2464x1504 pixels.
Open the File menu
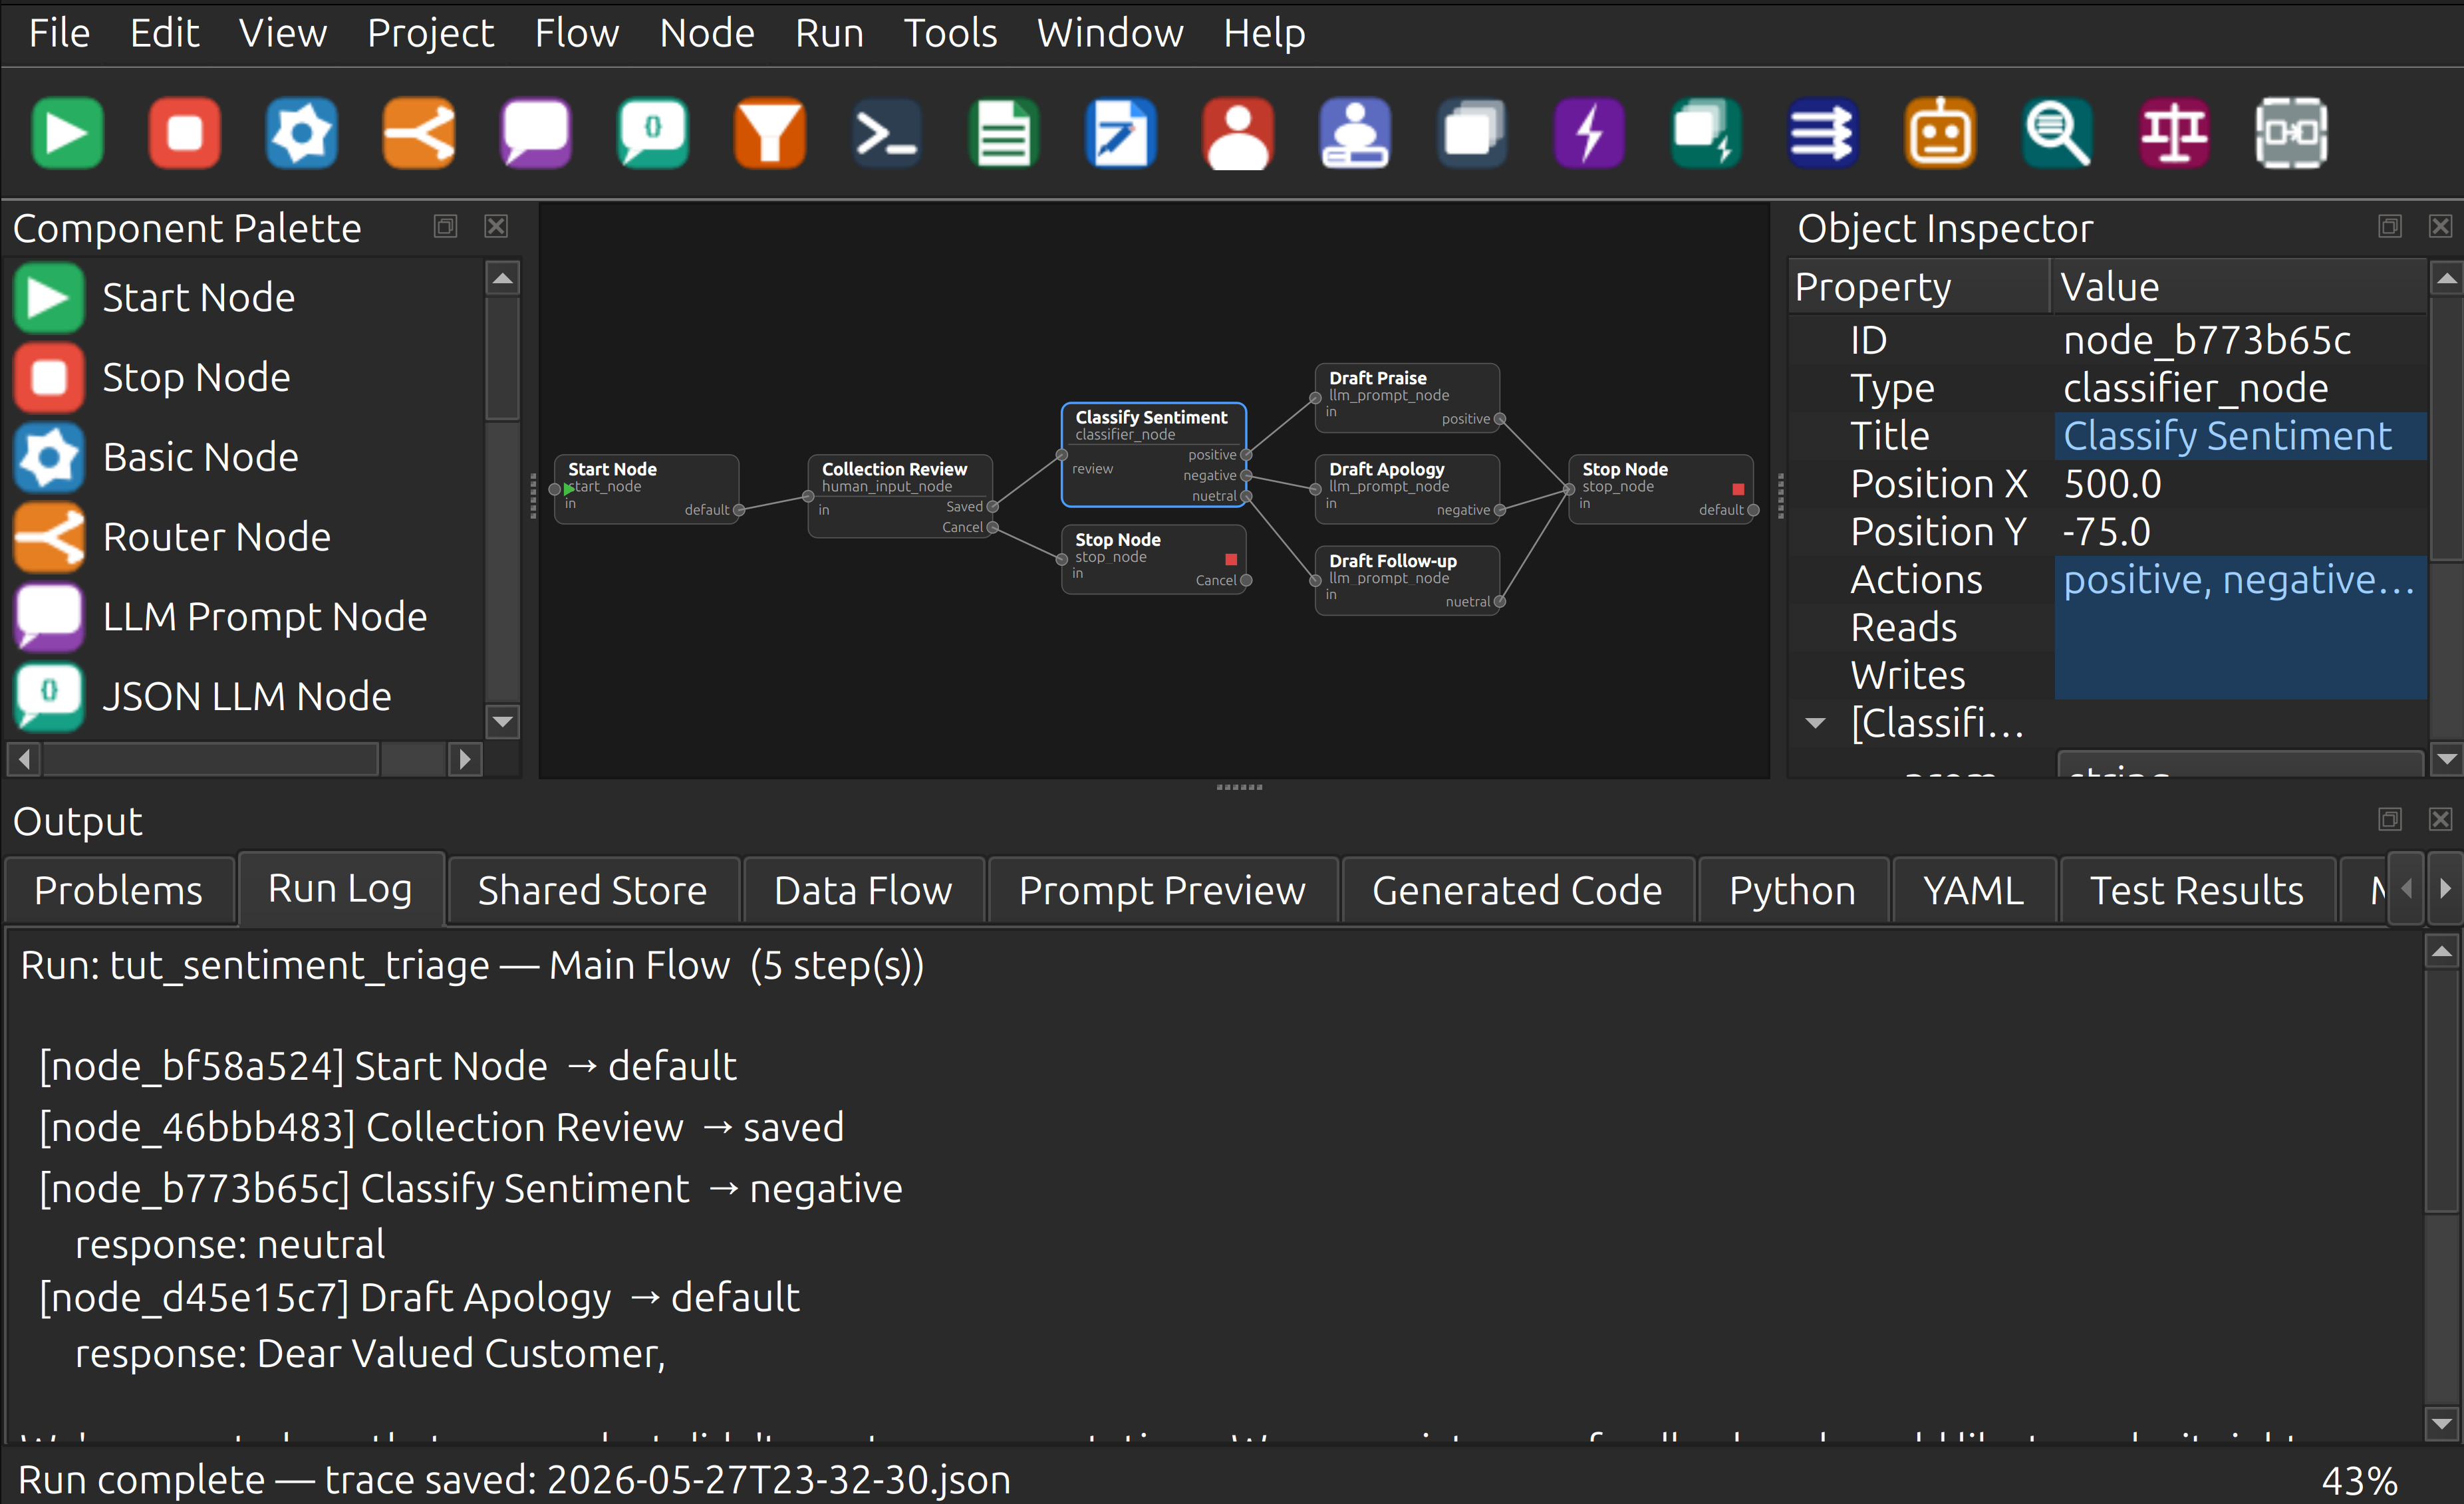(x=59, y=34)
